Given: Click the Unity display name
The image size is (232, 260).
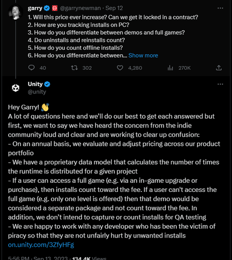Looking at the screenshot, I should point(35,84).
